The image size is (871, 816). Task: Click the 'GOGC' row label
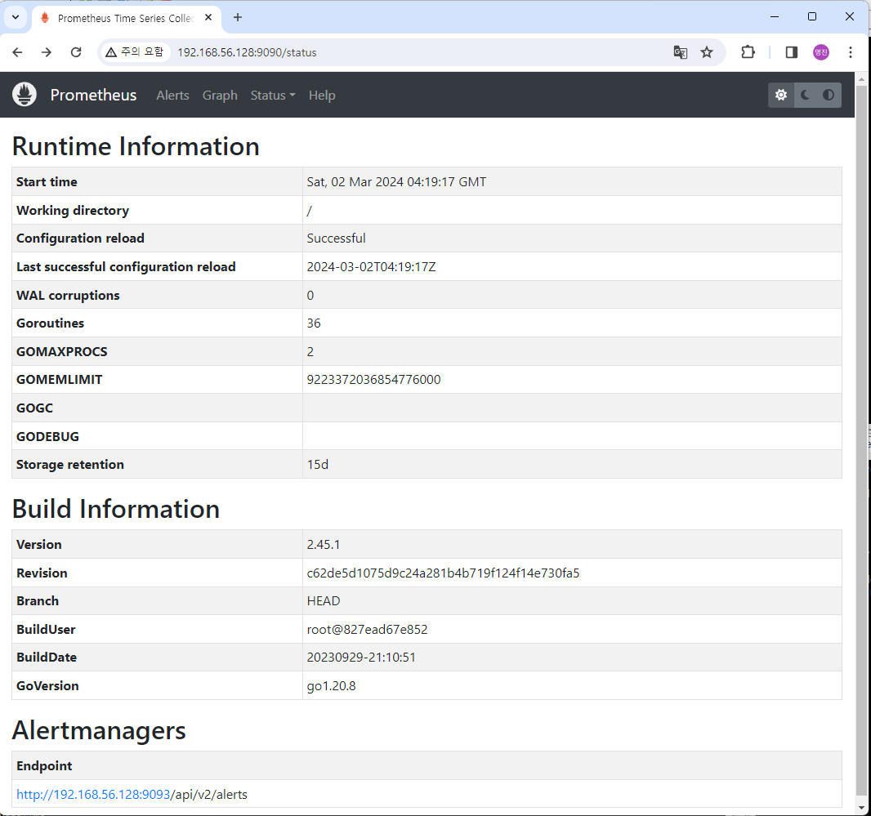coord(34,408)
